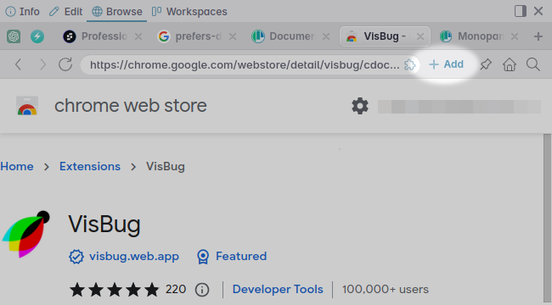552x305 pixels.
Task: Click the pin icon in toolbar
Action: pos(486,64)
